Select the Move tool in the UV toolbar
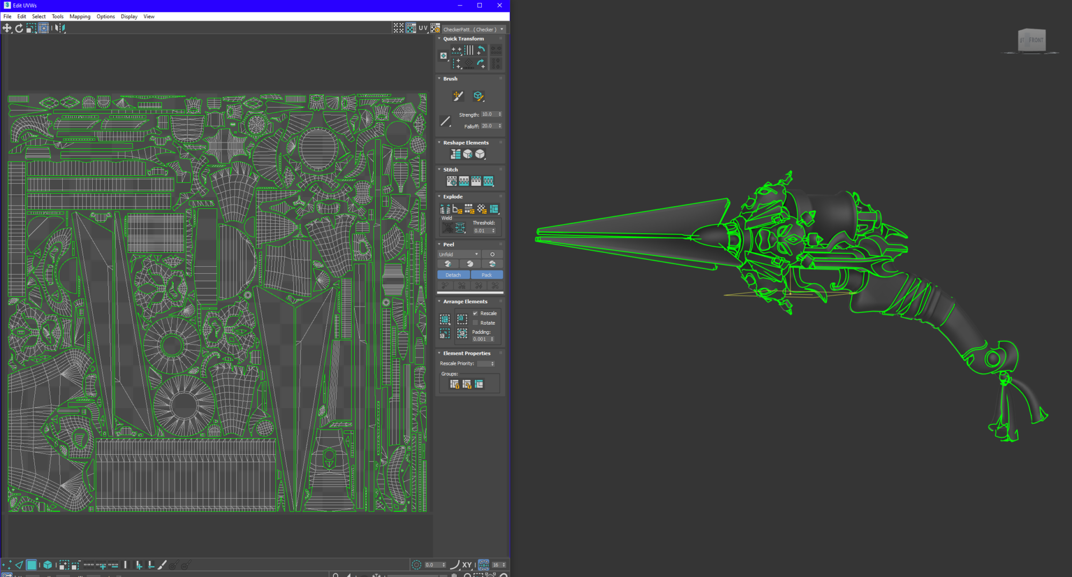Image resolution: width=1072 pixels, height=577 pixels. click(x=7, y=28)
